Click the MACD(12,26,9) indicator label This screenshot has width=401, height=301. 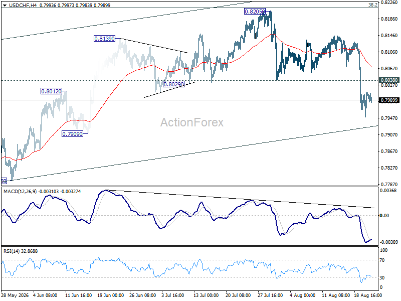pos(20,192)
